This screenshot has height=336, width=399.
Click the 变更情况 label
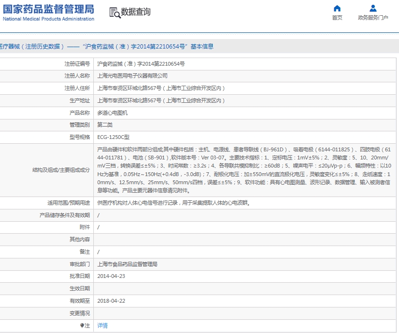80,313
